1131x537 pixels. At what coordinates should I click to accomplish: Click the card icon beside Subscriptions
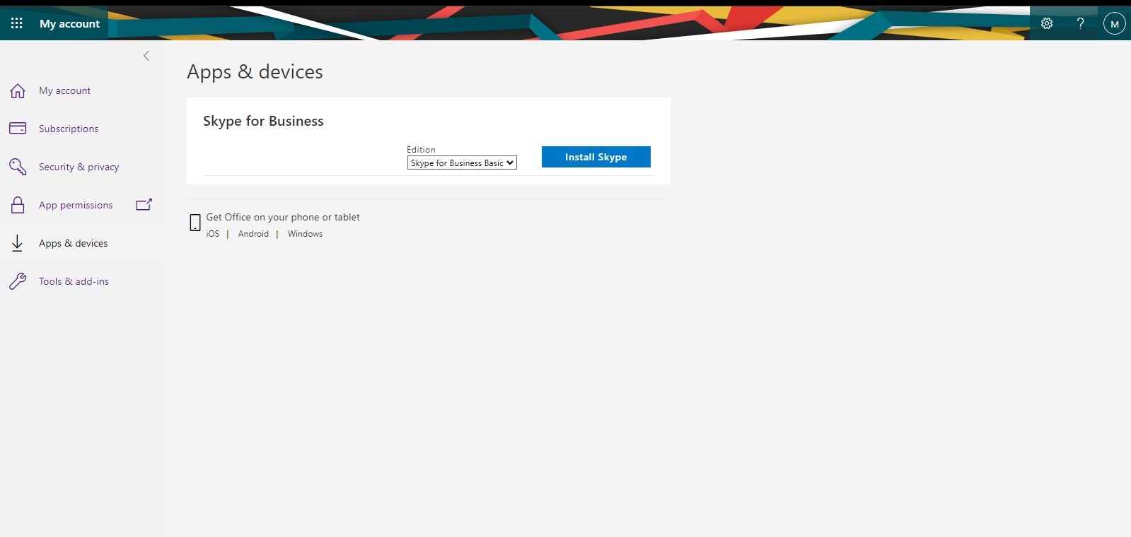(18, 129)
